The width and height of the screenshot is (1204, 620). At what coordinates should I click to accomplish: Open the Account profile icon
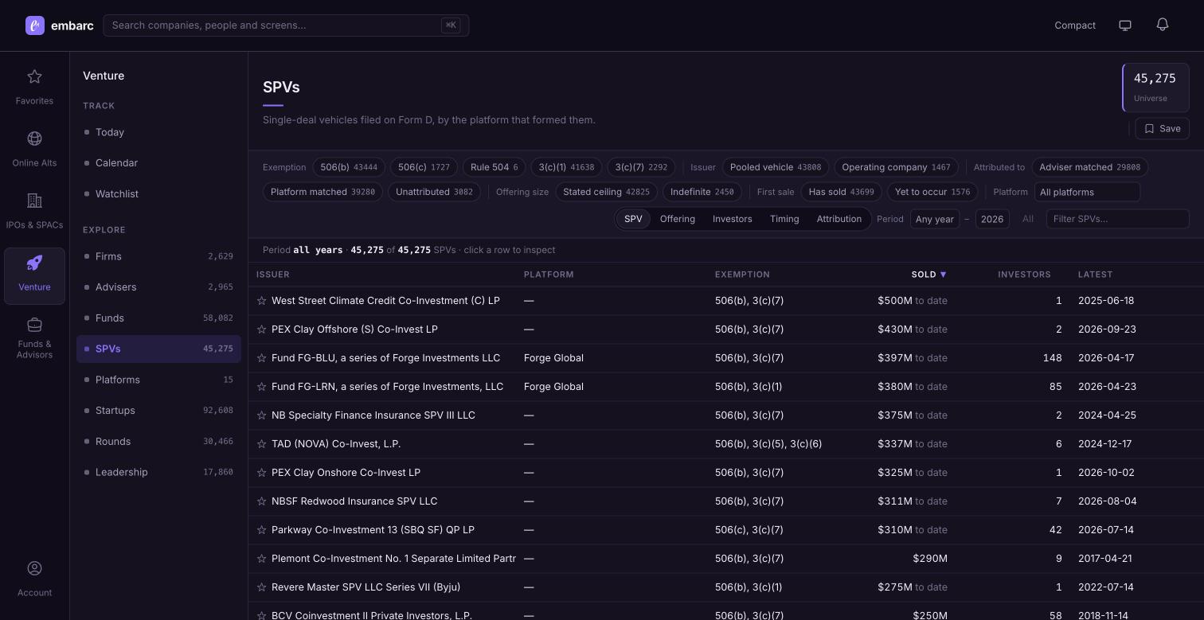(x=34, y=568)
